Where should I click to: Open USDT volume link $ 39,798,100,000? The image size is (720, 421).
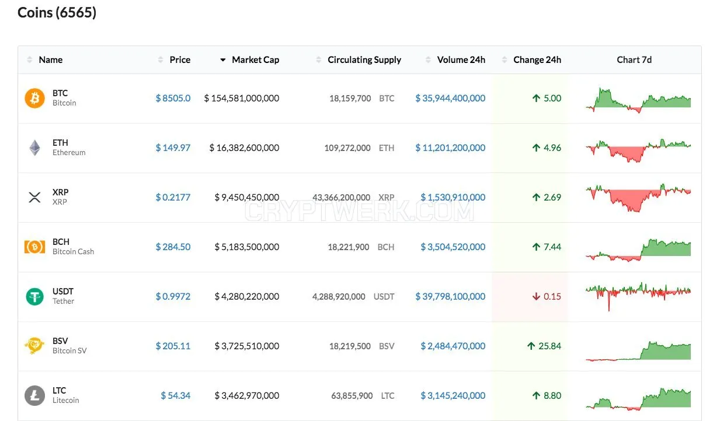click(450, 296)
